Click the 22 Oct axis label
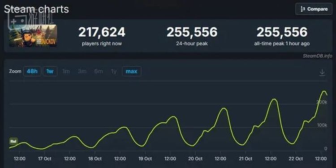Screen dimensions: 336x168 coord(296,159)
